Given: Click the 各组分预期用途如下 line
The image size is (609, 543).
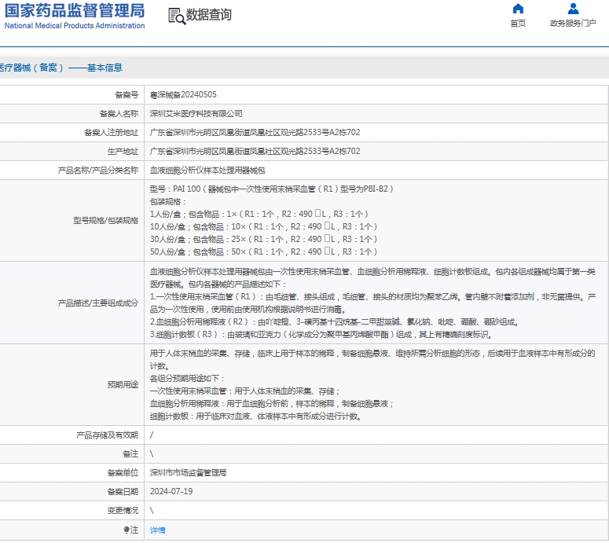Looking at the screenshot, I should click(187, 379).
